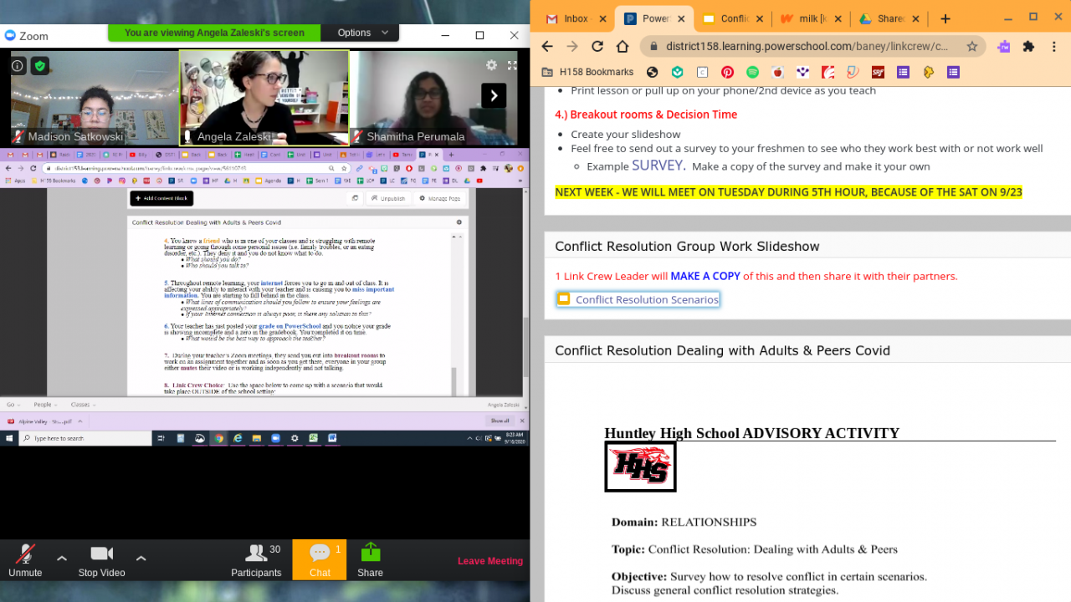This screenshot has height=602, width=1071.
Task: Select Angela Zaleski's video thumbnail
Action: (264, 98)
